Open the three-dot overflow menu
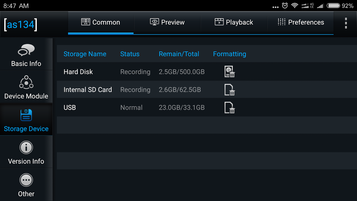357x201 pixels. pyautogui.click(x=346, y=23)
